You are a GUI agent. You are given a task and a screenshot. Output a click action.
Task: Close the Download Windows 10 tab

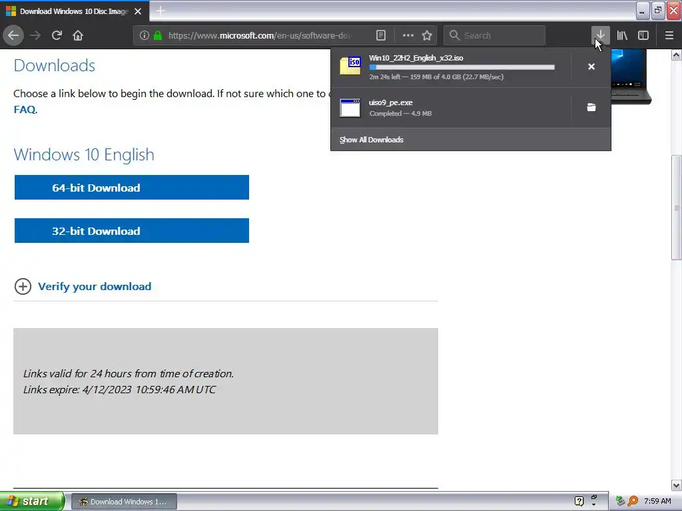pyautogui.click(x=138, y=11)
